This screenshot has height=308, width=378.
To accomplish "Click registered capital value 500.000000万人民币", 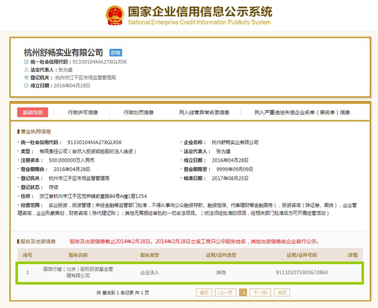I will 71,161.
